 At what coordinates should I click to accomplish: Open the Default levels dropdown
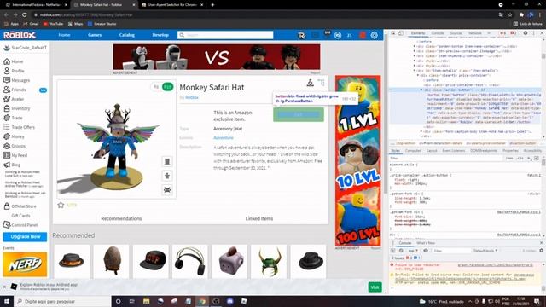(x=485, y=250)
